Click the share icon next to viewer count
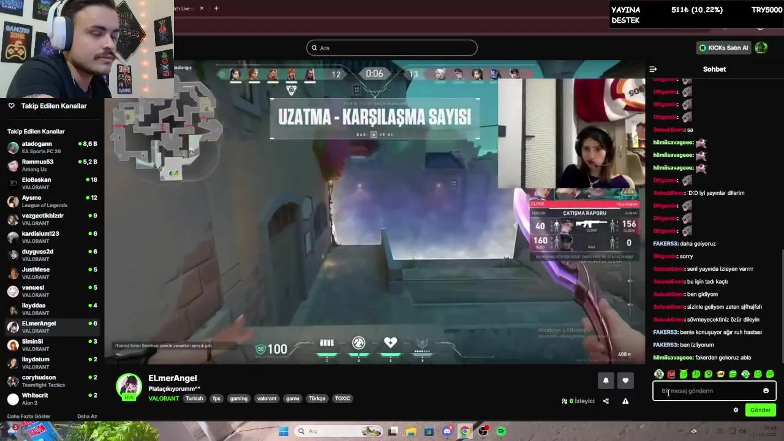This screenshot has height=441, width=784. coord(606,401)
